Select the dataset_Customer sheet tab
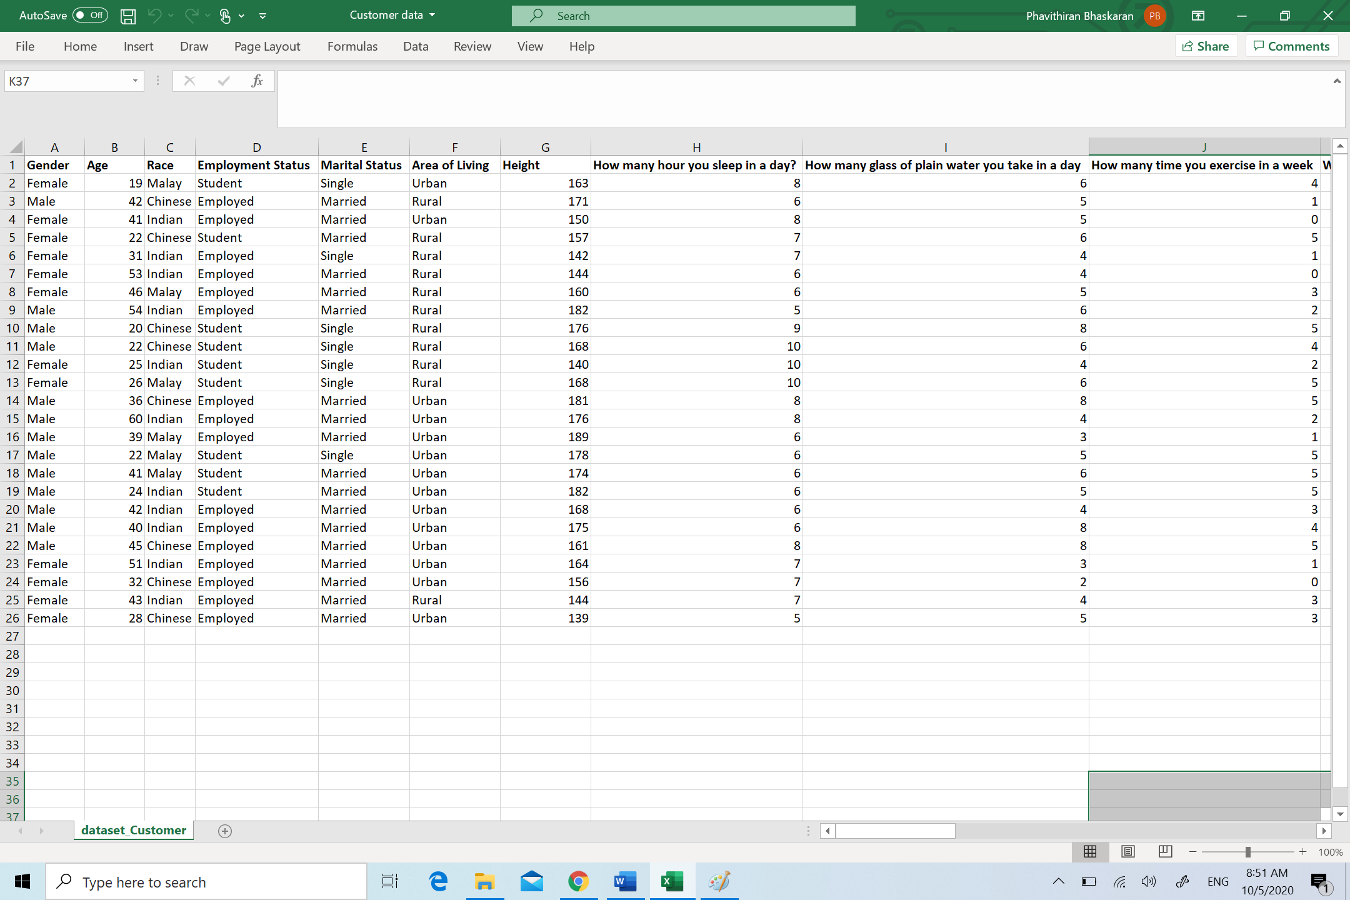This screenshot has width=1350, height=900. click(132, 830)
